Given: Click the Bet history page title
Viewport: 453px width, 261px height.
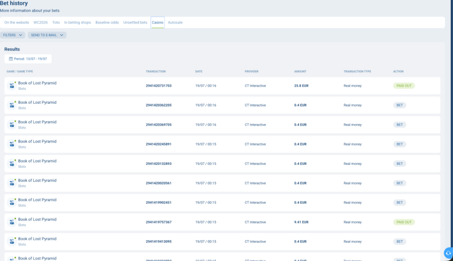Looking at the screenshot, I should coord(14,3).
